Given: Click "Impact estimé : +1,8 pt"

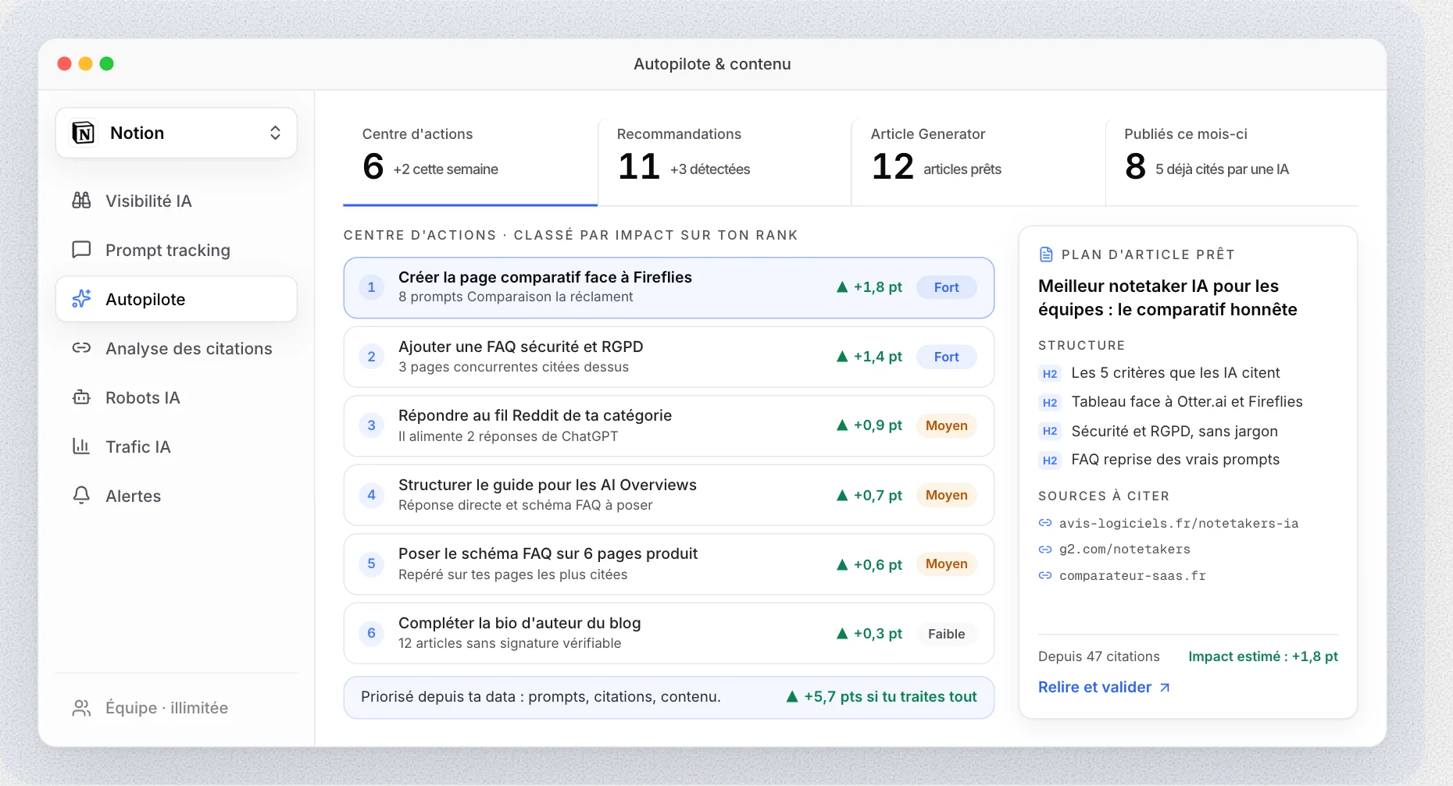Looking at the screenshot, I should 1263,656.
